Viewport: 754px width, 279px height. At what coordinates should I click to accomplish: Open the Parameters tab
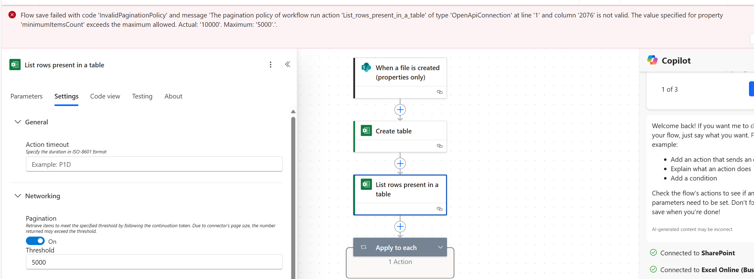[27, 96]
